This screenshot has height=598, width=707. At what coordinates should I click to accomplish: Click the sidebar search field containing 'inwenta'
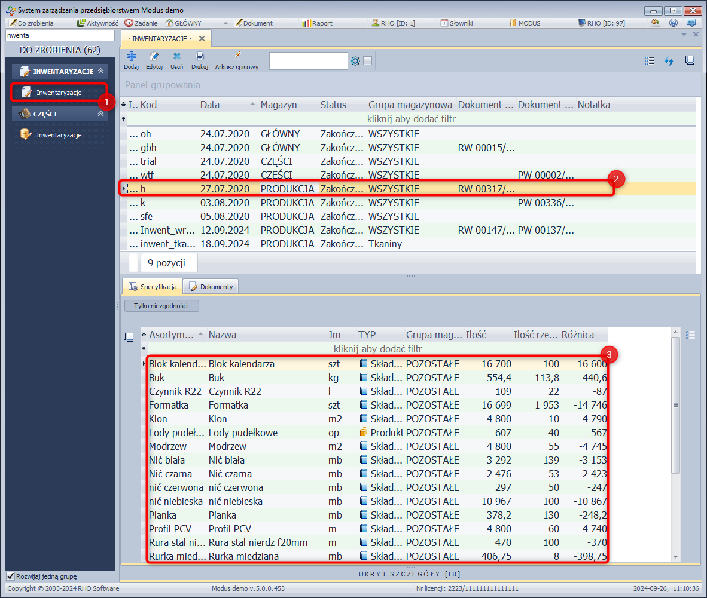(59, 36)
